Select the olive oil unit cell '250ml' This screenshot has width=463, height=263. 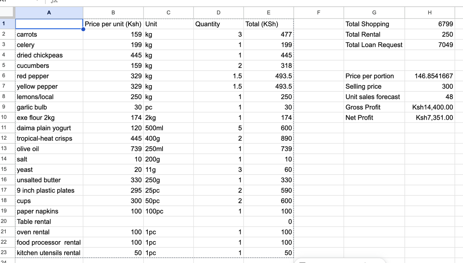tap(168, 149)
